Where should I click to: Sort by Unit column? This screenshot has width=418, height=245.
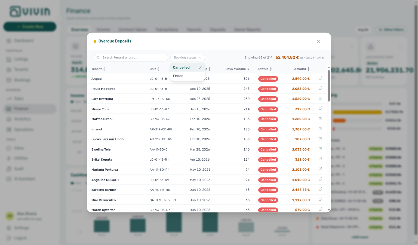[x=155, y=69]
